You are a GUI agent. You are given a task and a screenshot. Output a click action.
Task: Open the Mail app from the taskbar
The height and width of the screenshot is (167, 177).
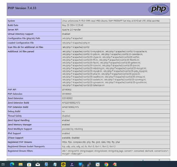coord(38,164)
